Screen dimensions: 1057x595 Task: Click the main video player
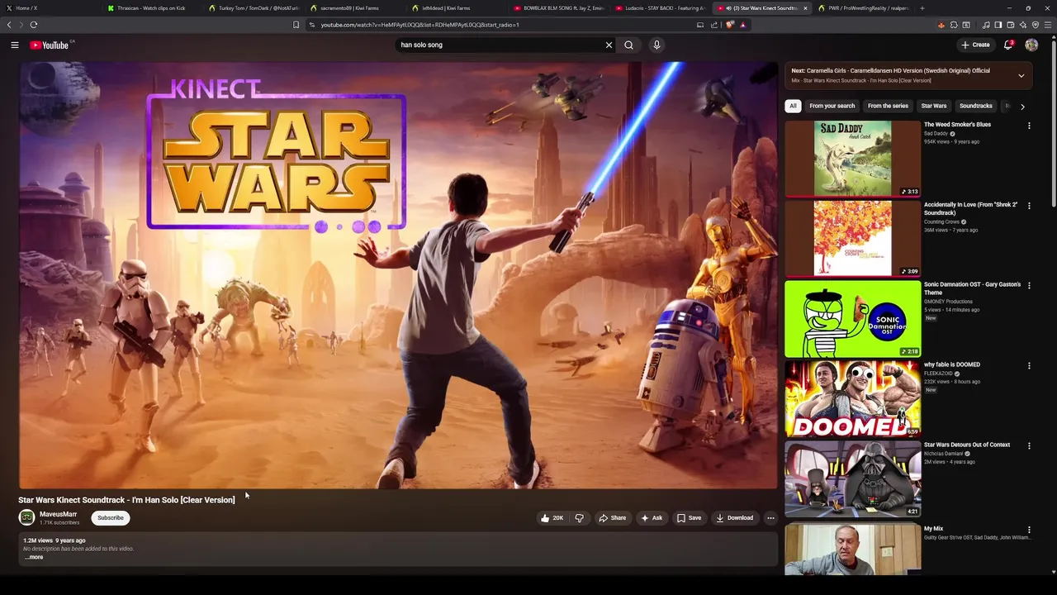[x=398, y=275]
